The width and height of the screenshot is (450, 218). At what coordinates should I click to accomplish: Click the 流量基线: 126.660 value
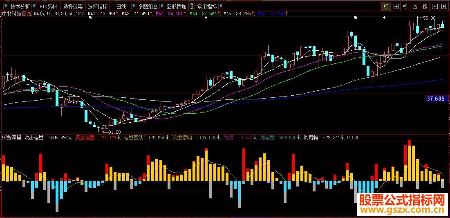pyautogui.click(x=145, y=137)
